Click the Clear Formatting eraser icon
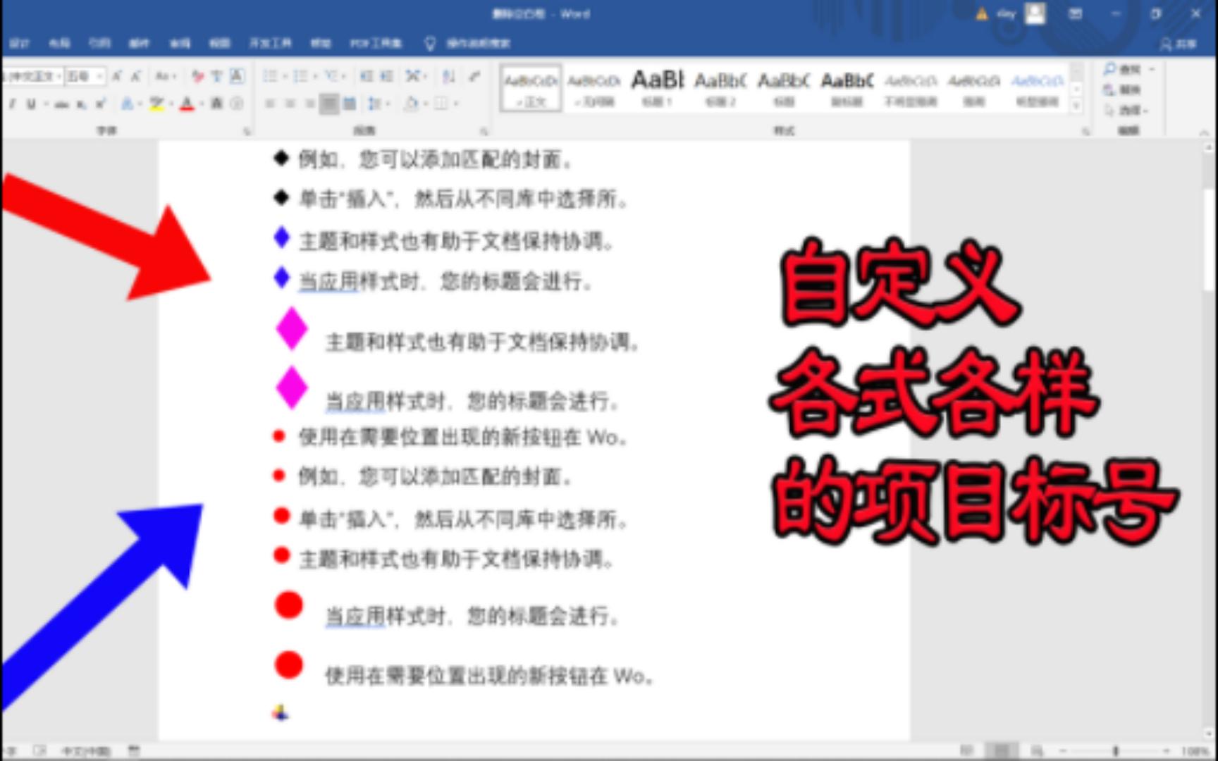 [x=198, y=76]
